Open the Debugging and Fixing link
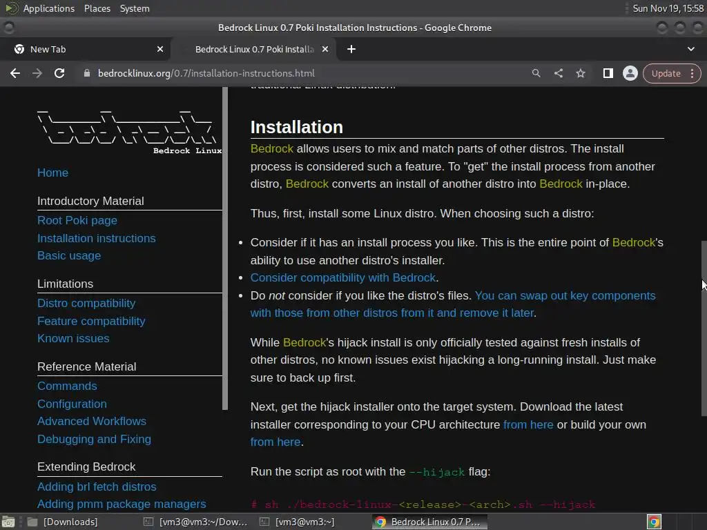707x530 pixels. (x=94, y=439)
